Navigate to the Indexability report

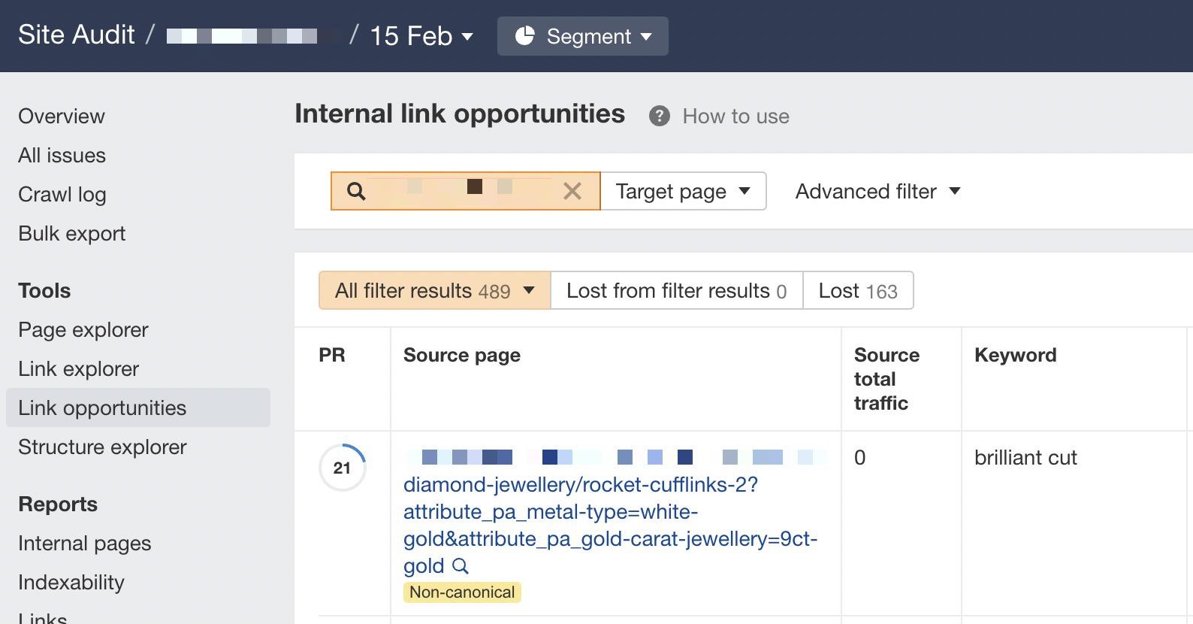[x=71, y=582]
